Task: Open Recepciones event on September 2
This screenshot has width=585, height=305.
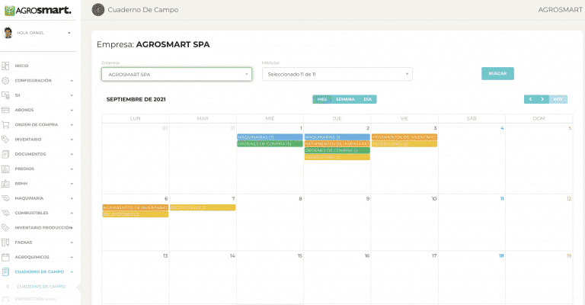Action: pyautogui.click(x=337, y=157)
